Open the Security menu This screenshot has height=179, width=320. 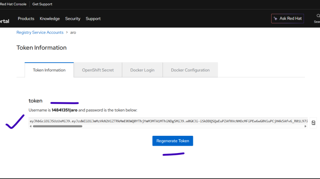[73, 19]
